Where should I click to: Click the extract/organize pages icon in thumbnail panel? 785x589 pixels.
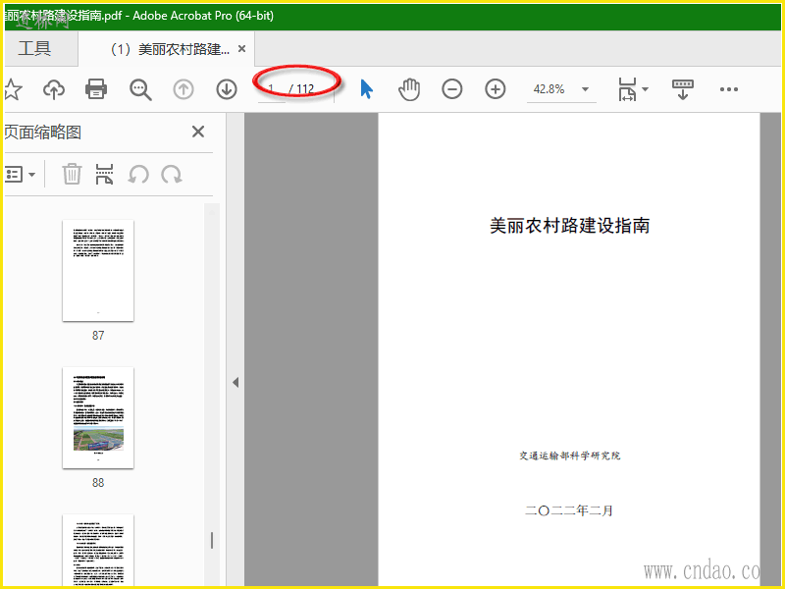point(104,175)
